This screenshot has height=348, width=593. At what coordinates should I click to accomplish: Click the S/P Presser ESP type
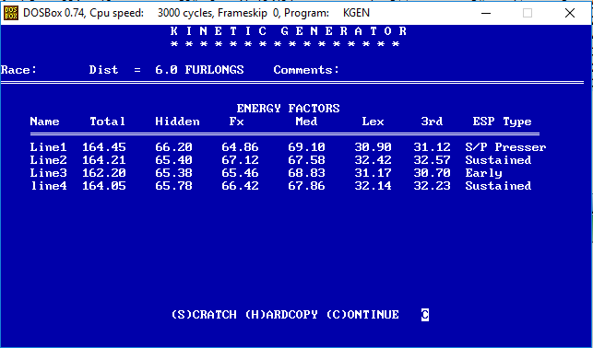(505, 146)
